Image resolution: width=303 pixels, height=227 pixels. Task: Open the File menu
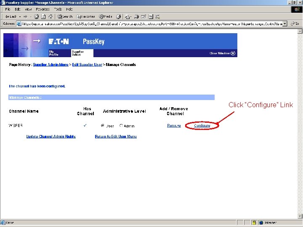8,9
